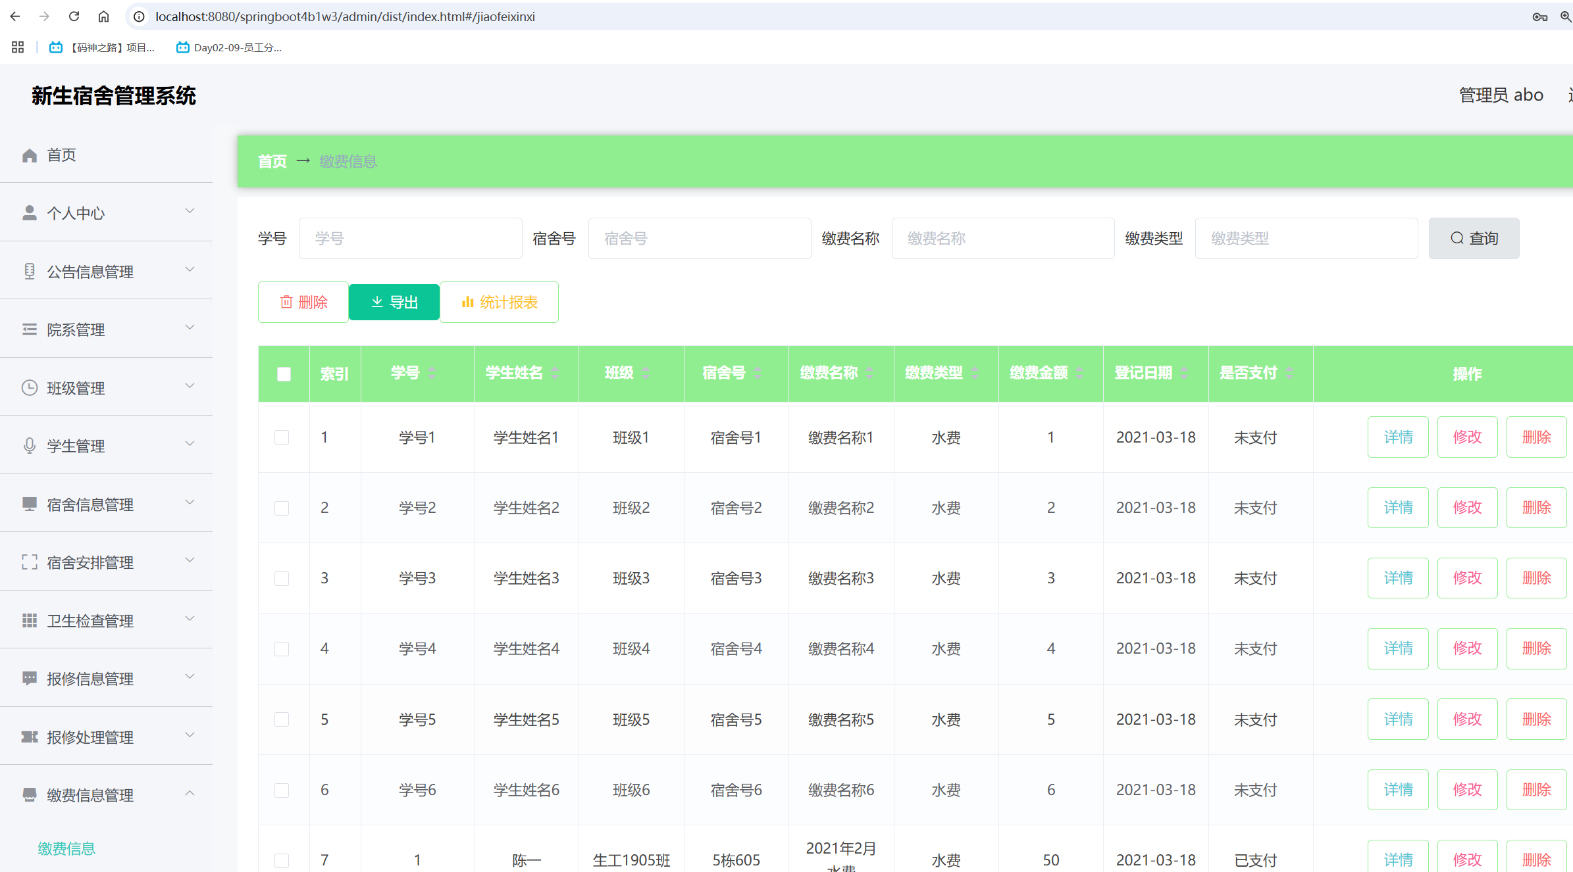Click the 统计报表 statistics button
Screen dimensions: 1573x872
point(500,302)
